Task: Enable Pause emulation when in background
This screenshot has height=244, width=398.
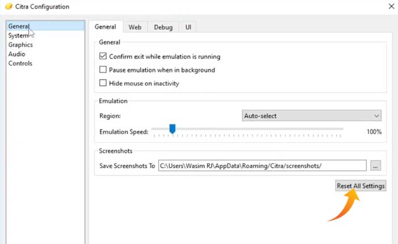Action: pyautogui.click(x=103, y=70)
